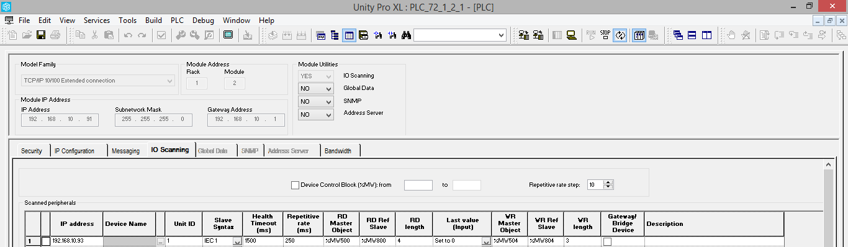Click the binoculars search icon
The image size is (848, 247).
point(407,35)
